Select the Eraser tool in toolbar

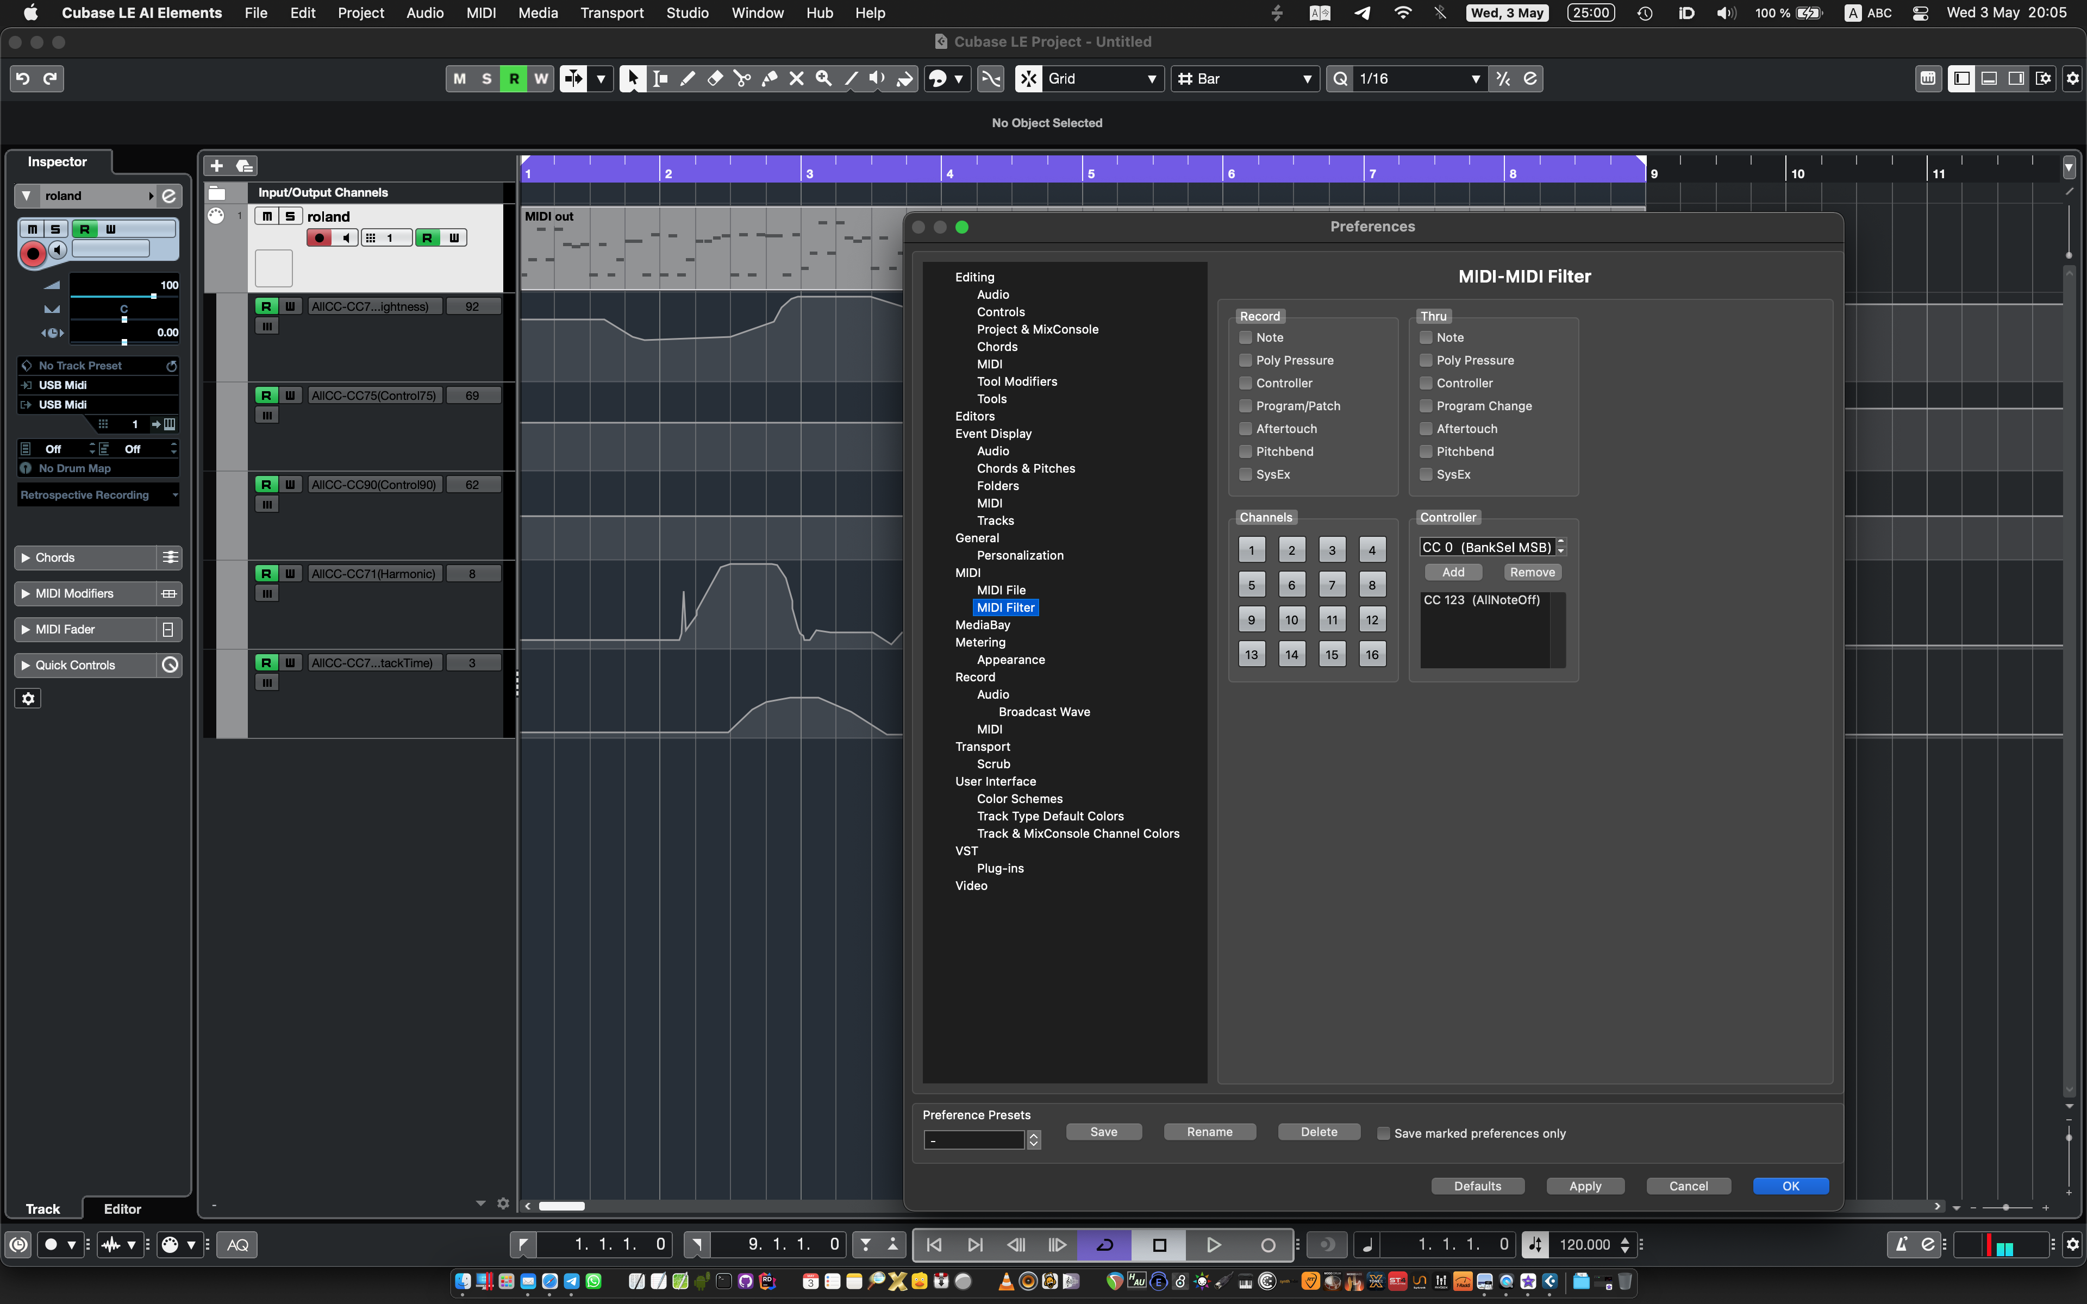tap(714, 78)
